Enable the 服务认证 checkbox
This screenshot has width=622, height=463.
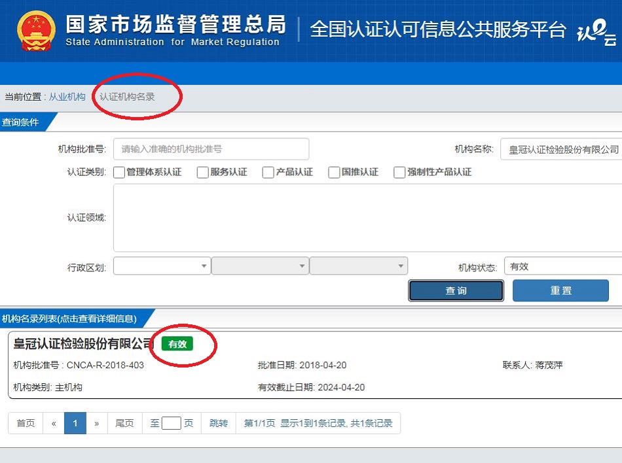203,173
